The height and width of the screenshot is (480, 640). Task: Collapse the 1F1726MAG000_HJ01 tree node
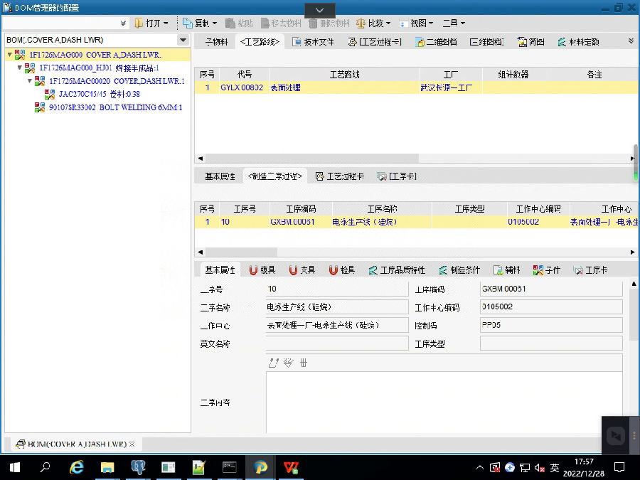20,68
